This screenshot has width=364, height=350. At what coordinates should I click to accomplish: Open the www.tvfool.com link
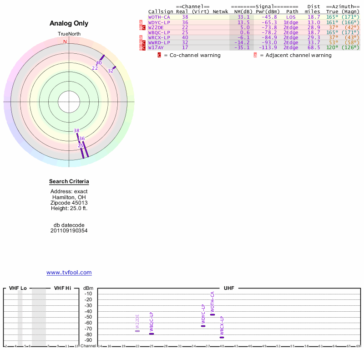pyautogui.click(x=69, y=273)
